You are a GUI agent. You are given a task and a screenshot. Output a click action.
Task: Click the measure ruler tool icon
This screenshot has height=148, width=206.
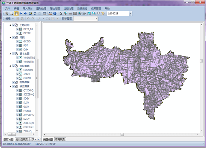pos(50,13)
